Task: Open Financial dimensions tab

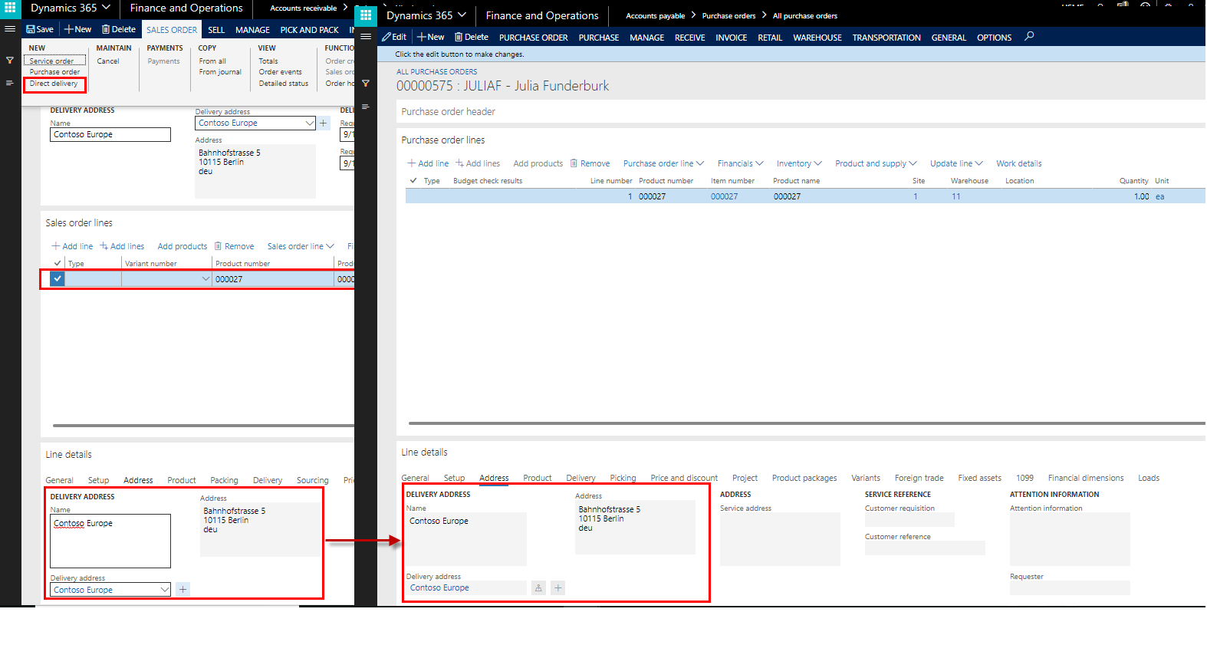Action: coord(1086,478)
